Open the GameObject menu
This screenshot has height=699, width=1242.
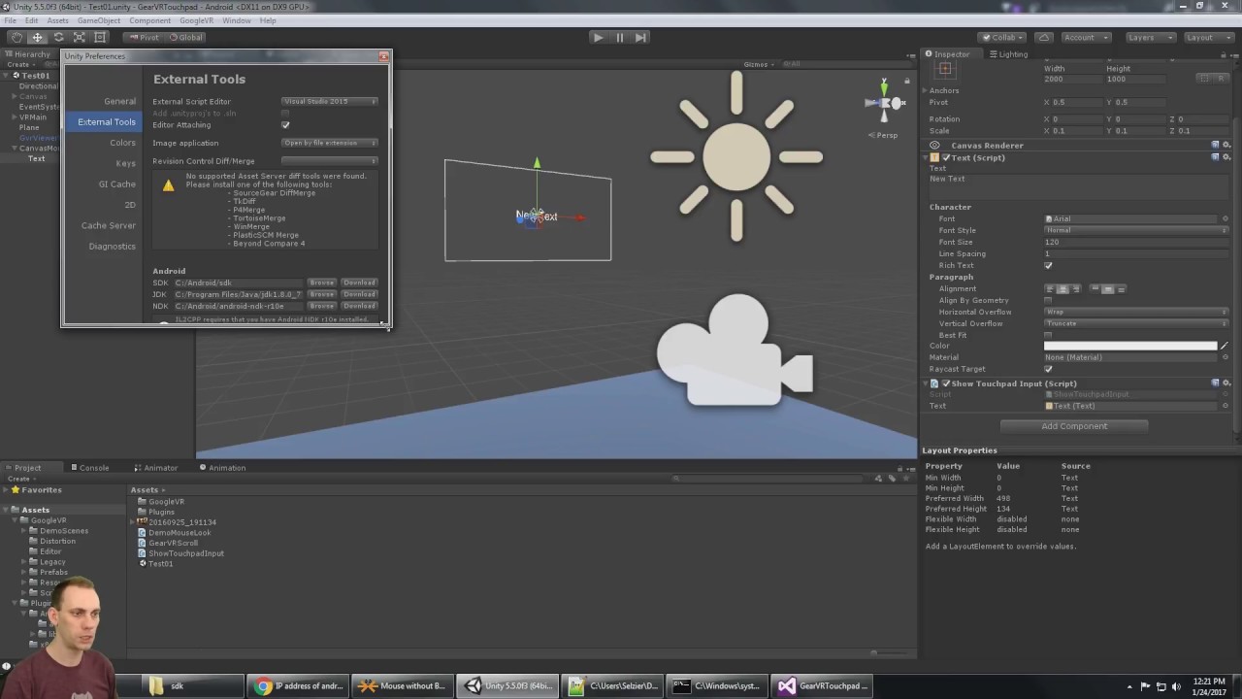coord(99,20)
